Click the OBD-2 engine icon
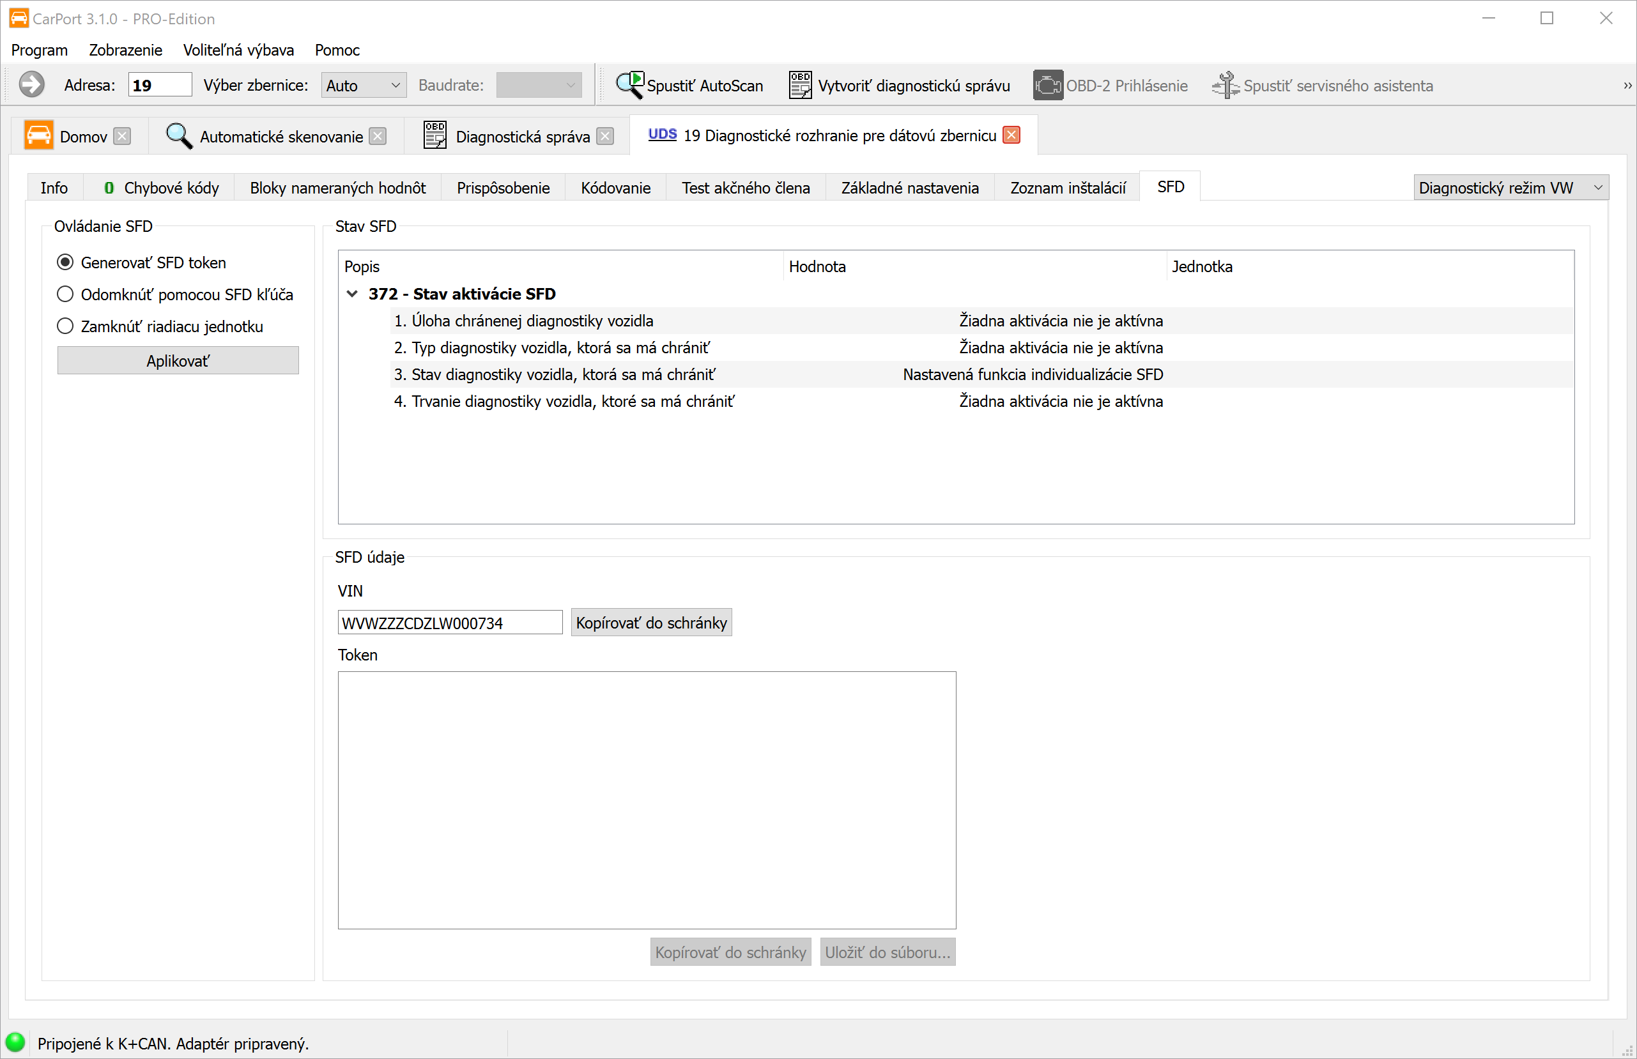This screenshot has width=1637, height=1059. point(1047,86)
